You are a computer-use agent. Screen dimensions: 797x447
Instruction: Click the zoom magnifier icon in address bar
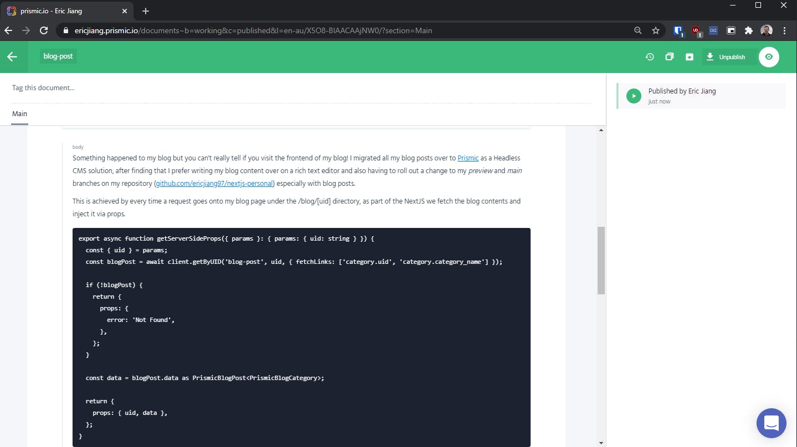pos(638,30)
